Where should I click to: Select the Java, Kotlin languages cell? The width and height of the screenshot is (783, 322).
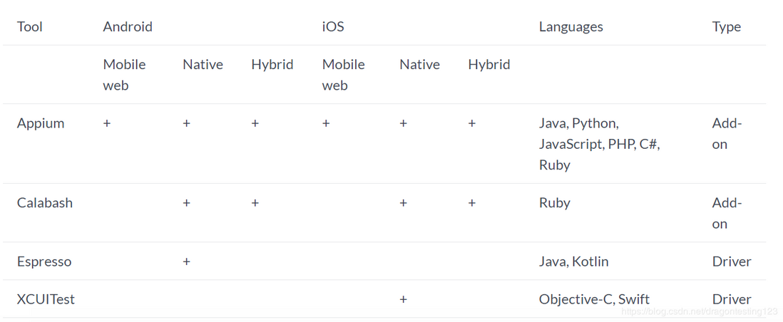[x=574, y=261]
